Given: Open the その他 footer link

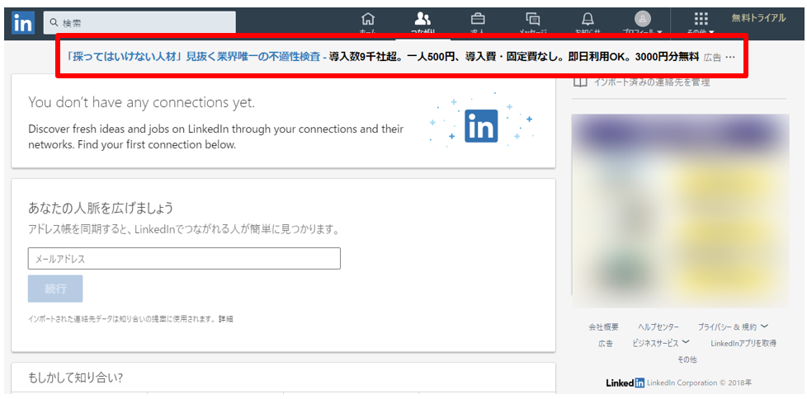Looking at the screenshot, I should pos(687,360).
